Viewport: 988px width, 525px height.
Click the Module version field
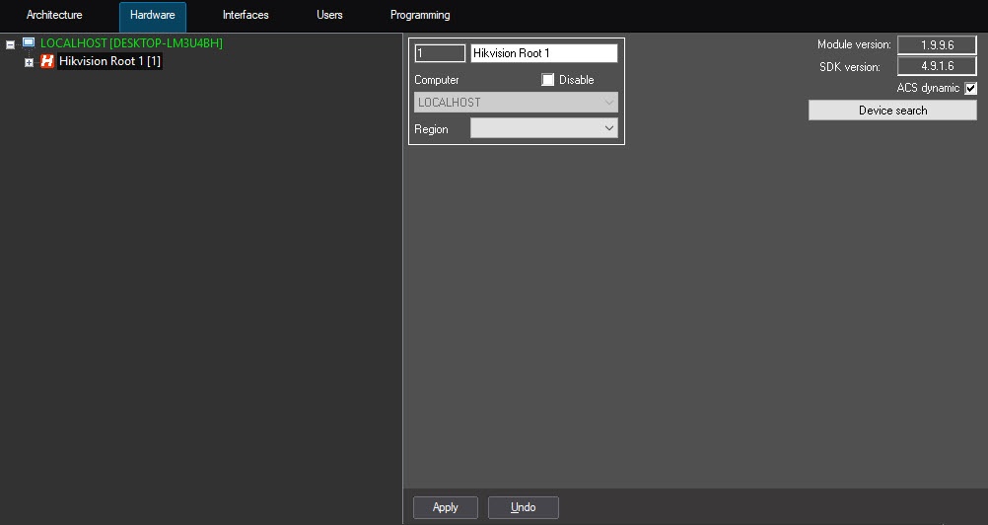click(937, 44)
